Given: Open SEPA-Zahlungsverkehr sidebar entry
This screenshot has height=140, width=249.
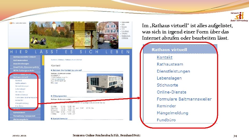Looking at the screenshot, I should point(24,70).
